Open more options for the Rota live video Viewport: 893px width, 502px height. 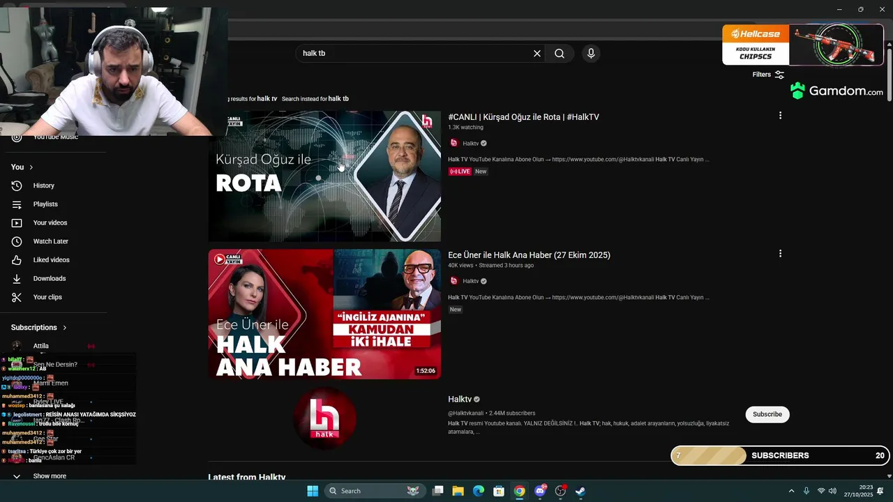point(780,116)
